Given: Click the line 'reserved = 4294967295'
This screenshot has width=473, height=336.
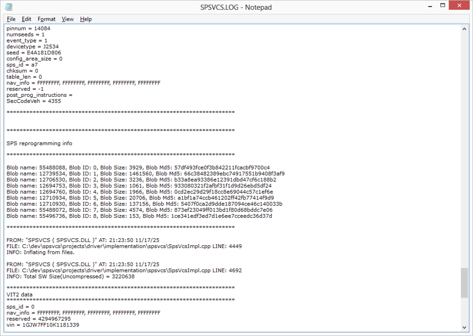Looking at the screenshot, I should [39, 319].
